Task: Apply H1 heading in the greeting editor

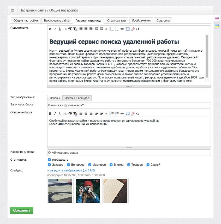Action: tap(65, 29)
